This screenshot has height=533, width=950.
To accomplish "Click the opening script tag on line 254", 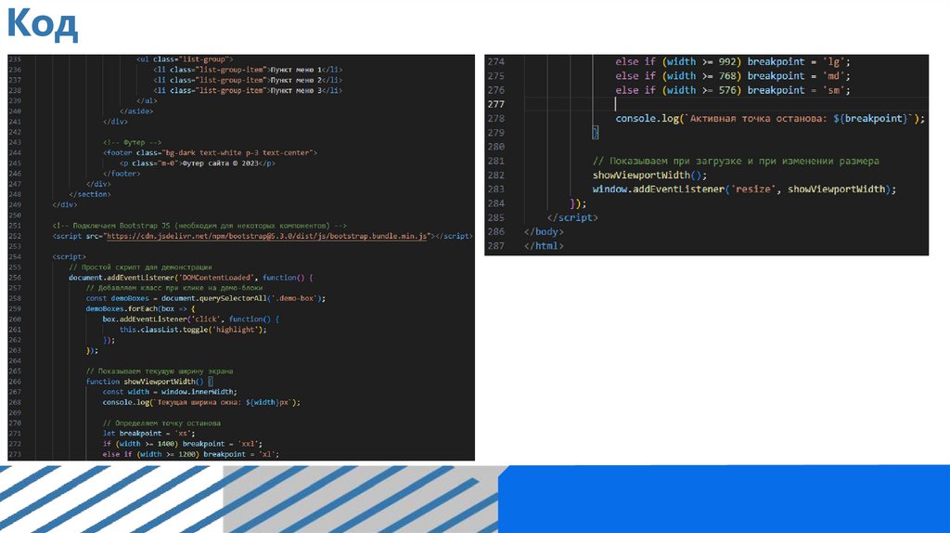I will (x=69, y=256).
